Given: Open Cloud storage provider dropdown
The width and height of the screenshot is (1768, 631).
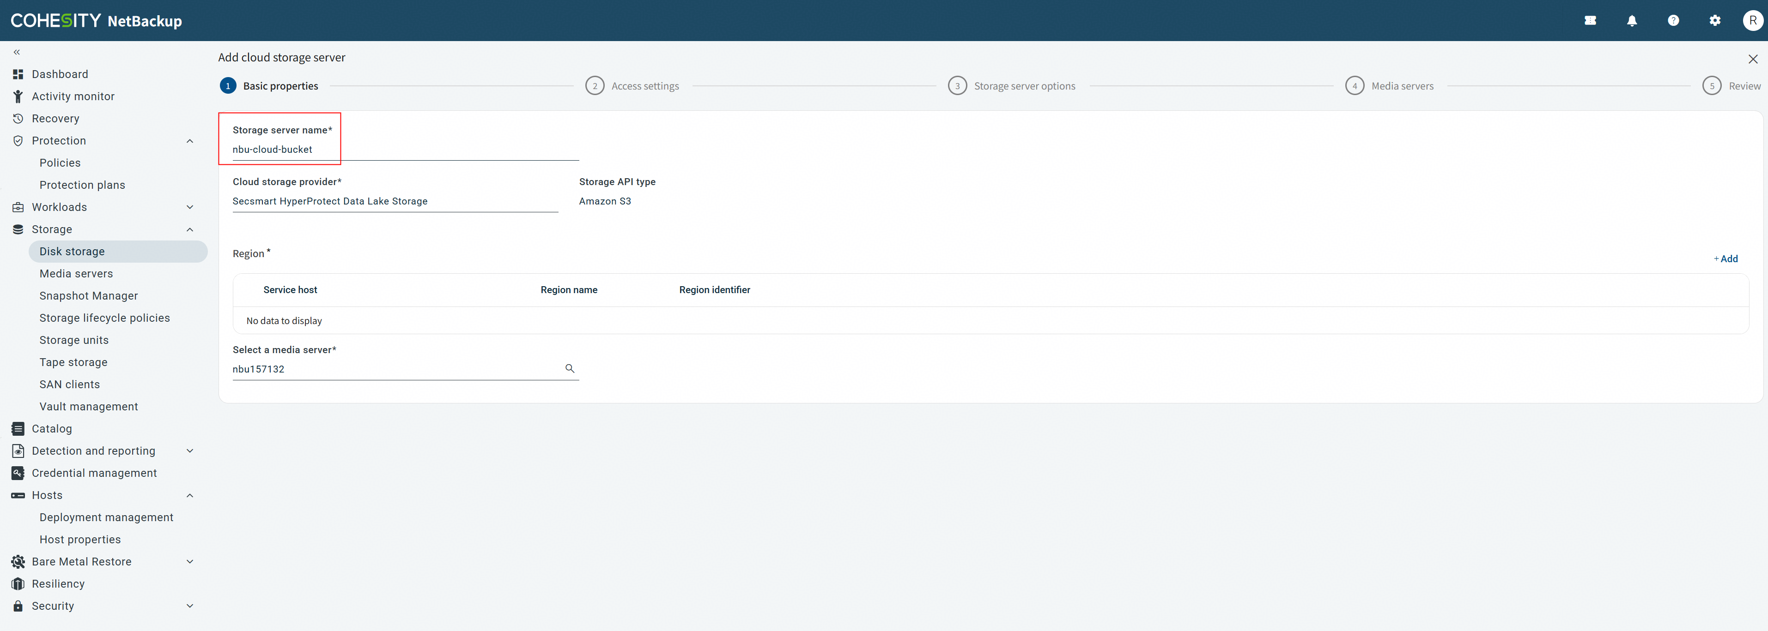Looking at the screenshot, I should point(395,201).
